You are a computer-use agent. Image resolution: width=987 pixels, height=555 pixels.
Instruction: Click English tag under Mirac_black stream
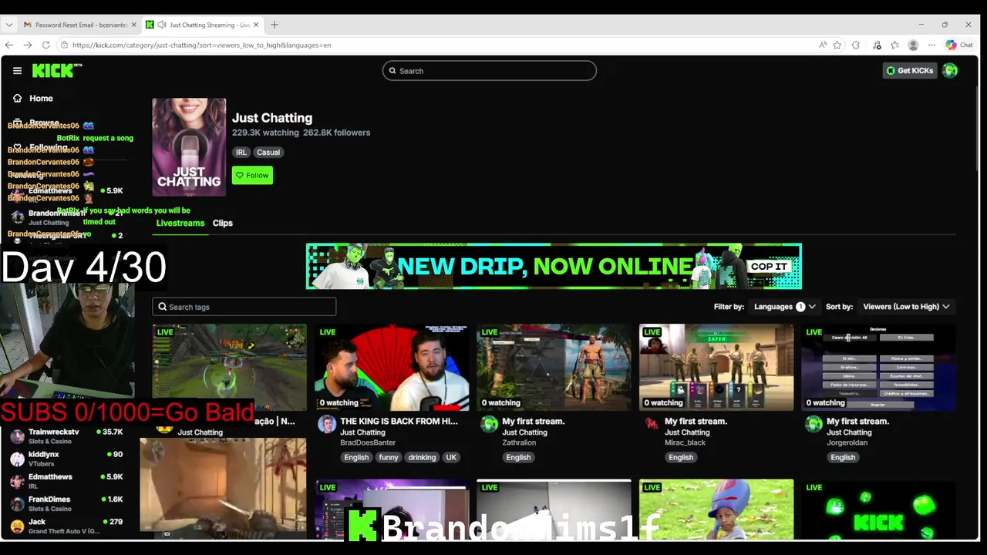[x=681, y=457]
